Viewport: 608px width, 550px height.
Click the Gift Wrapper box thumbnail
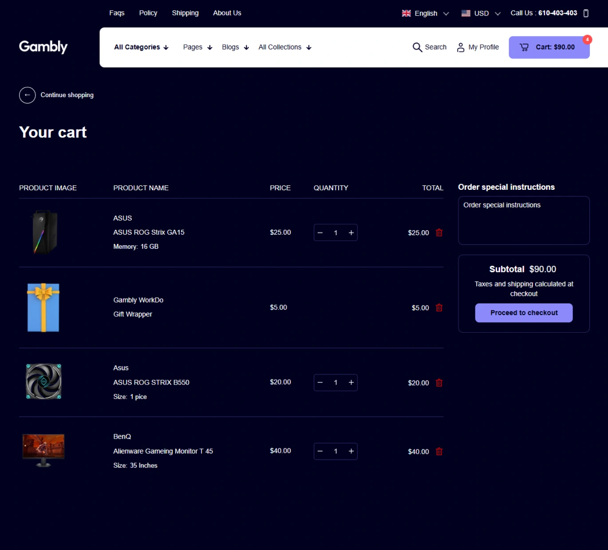(x=43, y=307)
